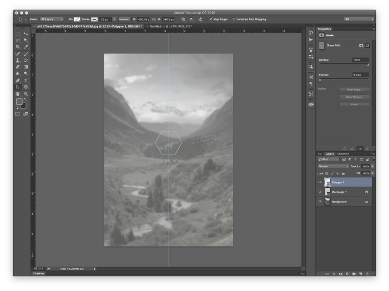The width and height of the screenshot is (389, 291).
Task: Select the Clone Stamp tool
Action: coord(18,60)
